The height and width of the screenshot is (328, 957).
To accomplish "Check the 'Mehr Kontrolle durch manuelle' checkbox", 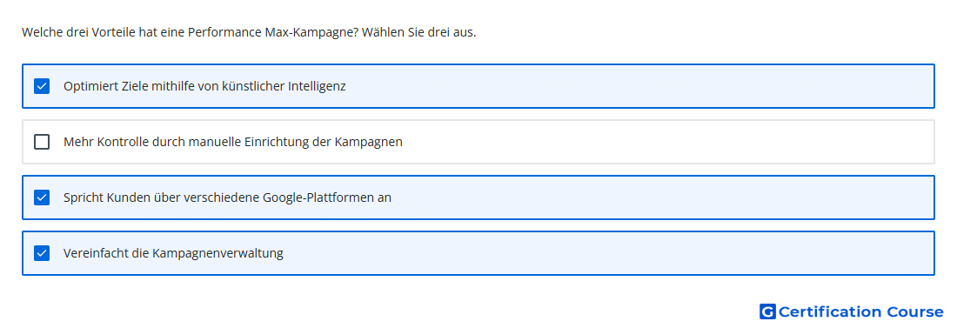I will (x=42, y=142).
